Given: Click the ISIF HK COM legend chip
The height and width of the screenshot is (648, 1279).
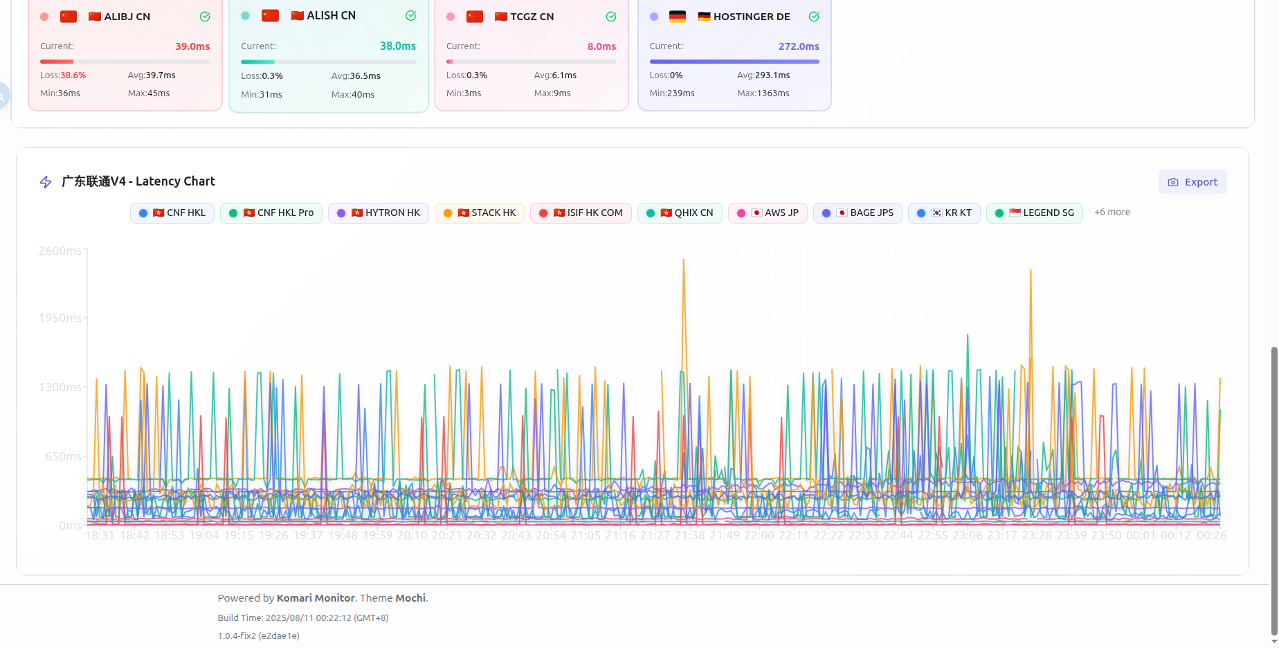Looking at the screenshot, I should (581, 213).
